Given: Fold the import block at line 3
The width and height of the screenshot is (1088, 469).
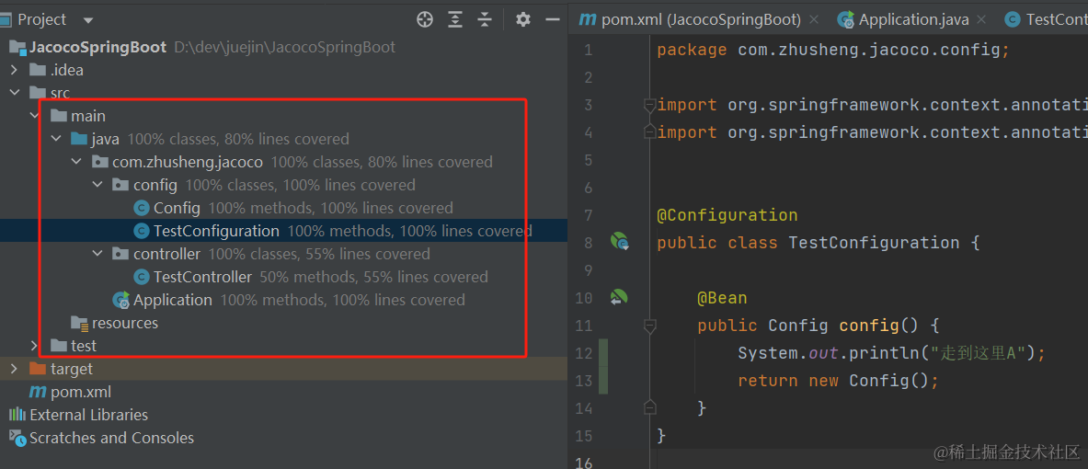Looking at the screenshot, I should (649, 106).
